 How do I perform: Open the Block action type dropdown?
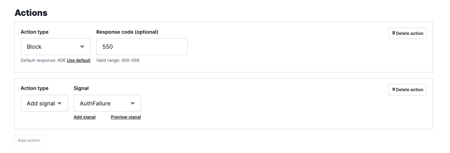point(56,47)
